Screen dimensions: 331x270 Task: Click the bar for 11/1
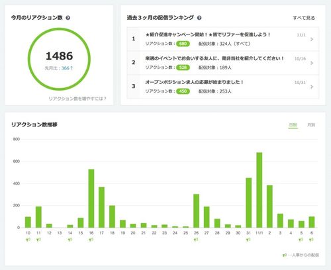[260, 190]
